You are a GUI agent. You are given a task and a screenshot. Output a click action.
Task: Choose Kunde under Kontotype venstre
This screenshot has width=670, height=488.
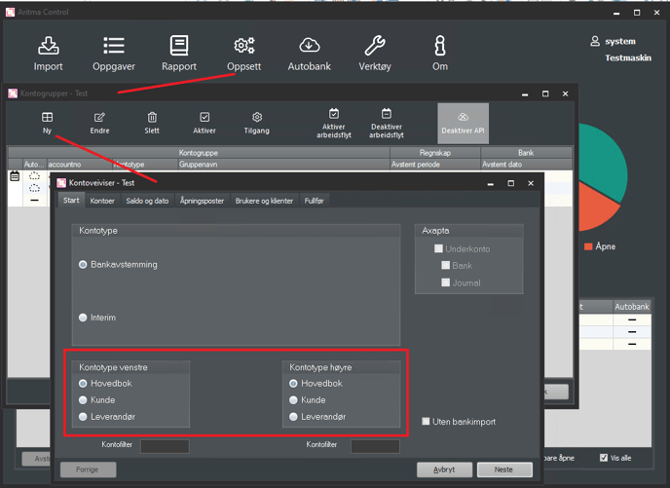(84, 400)
